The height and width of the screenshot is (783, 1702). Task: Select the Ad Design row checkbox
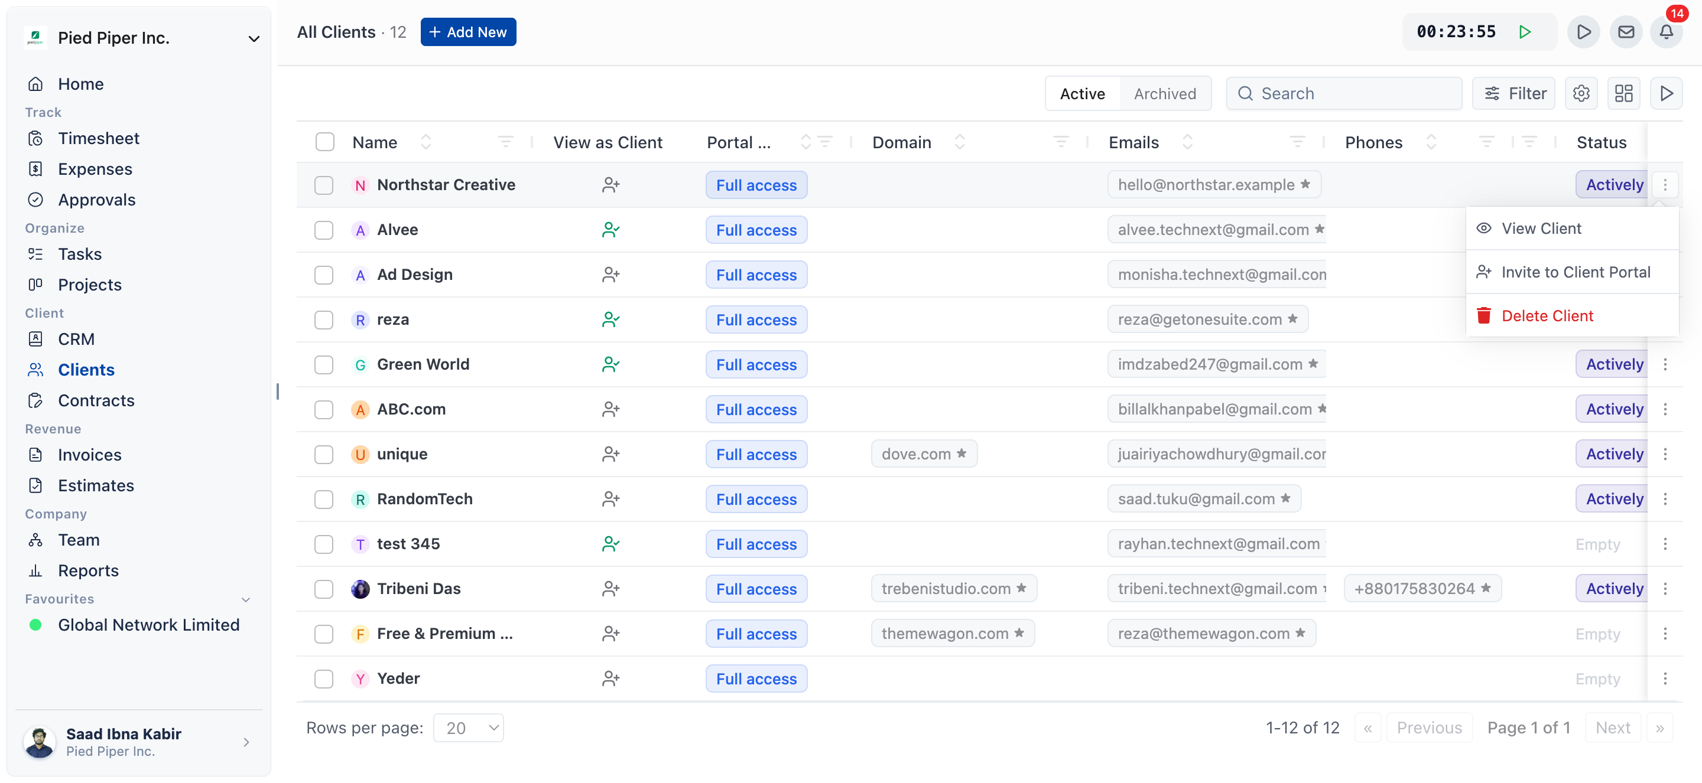(324, 275)
